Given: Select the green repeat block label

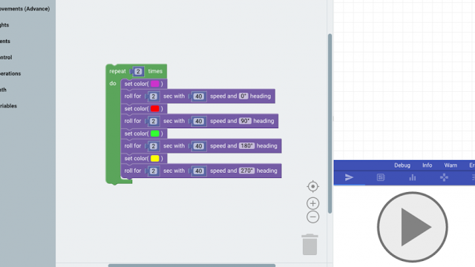Looking at the screenshot, I should point(117,71).
